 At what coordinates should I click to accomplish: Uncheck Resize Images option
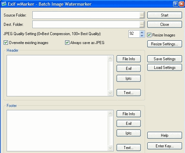point(149,35)
